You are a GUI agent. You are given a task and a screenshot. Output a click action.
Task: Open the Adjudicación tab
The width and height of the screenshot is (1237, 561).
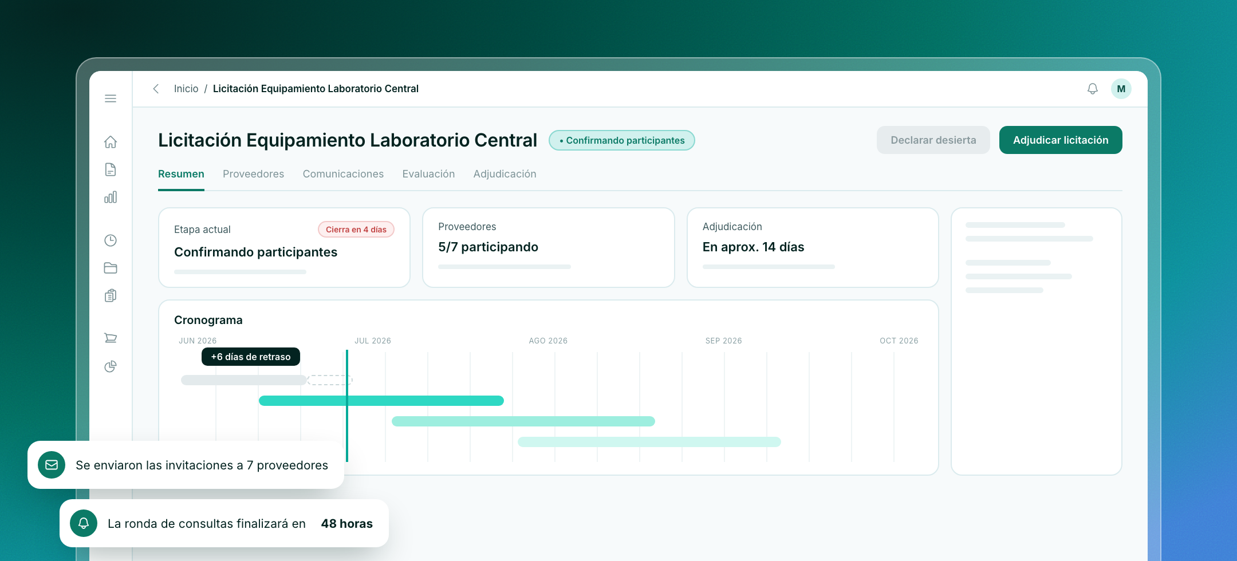tap(505, 174)
